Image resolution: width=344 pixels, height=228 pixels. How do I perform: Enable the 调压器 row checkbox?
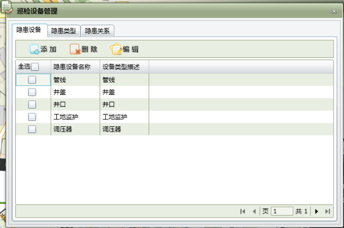32,129
